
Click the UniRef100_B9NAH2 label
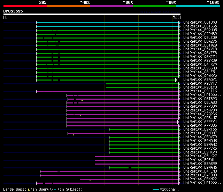click(x=200, y=145)
